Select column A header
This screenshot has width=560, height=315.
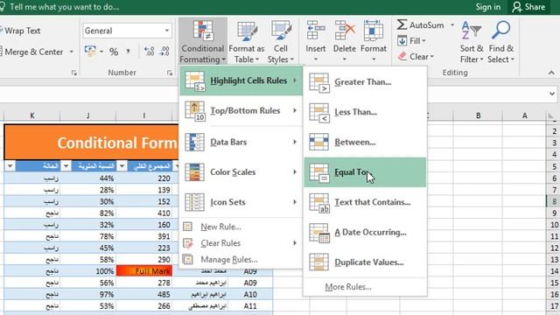click(x=524, y=115)
